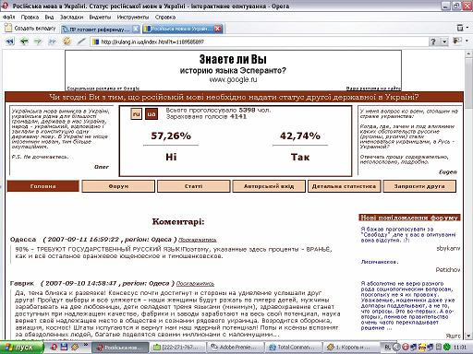Click the fast-forward navigation icon

52,41
